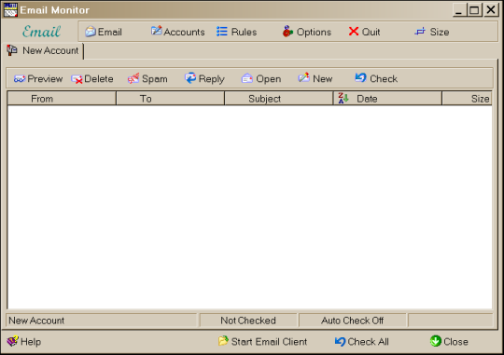Sort by the Date column header
Screen dimensions: 504x355
387,99
